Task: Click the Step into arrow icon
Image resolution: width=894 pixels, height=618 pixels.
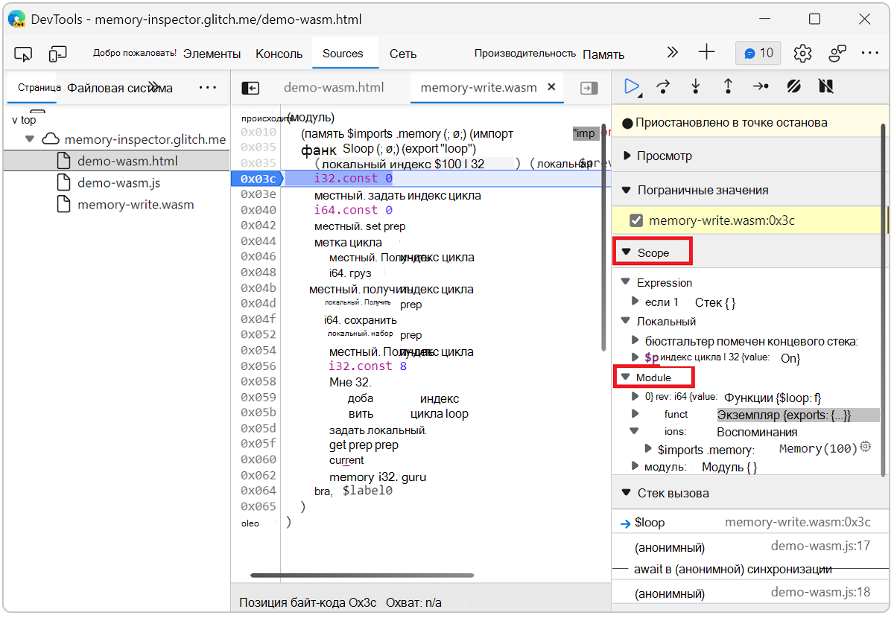Action: tap(696, 87)
